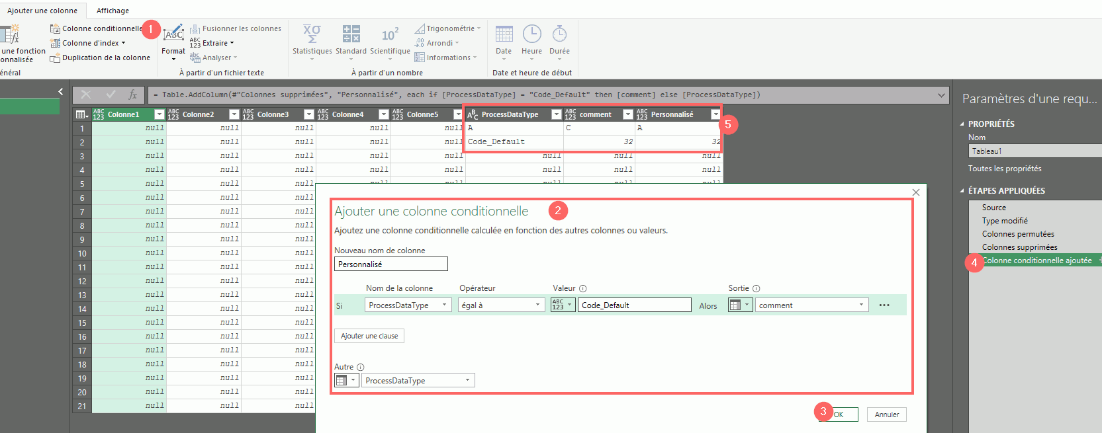Collapse the ÉTAPES APPLIQUÉES section
Viewport: 1102px width, 433px height.
click(x=962, y=190)
